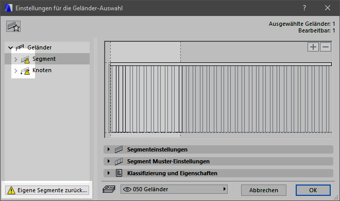The image size is (340, 201).
Task: Click the Segment Muster-Einstellungen icon
Action: click(x=118, y=161)
